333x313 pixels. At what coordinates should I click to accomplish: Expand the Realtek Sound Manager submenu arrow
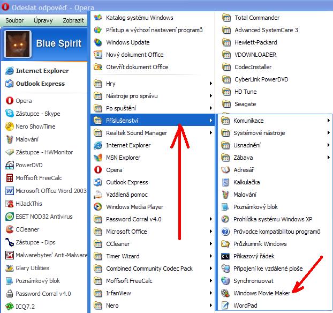211,133
